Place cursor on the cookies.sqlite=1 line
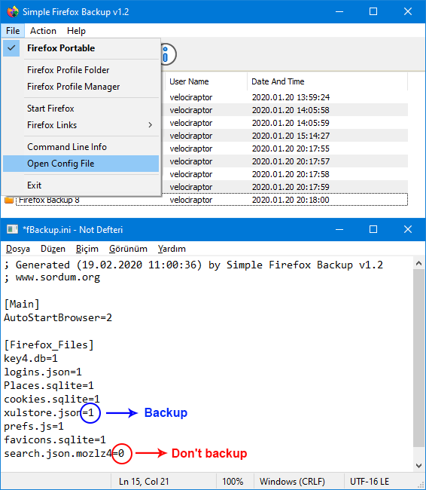The image size is (426, 490). (52, 399)
